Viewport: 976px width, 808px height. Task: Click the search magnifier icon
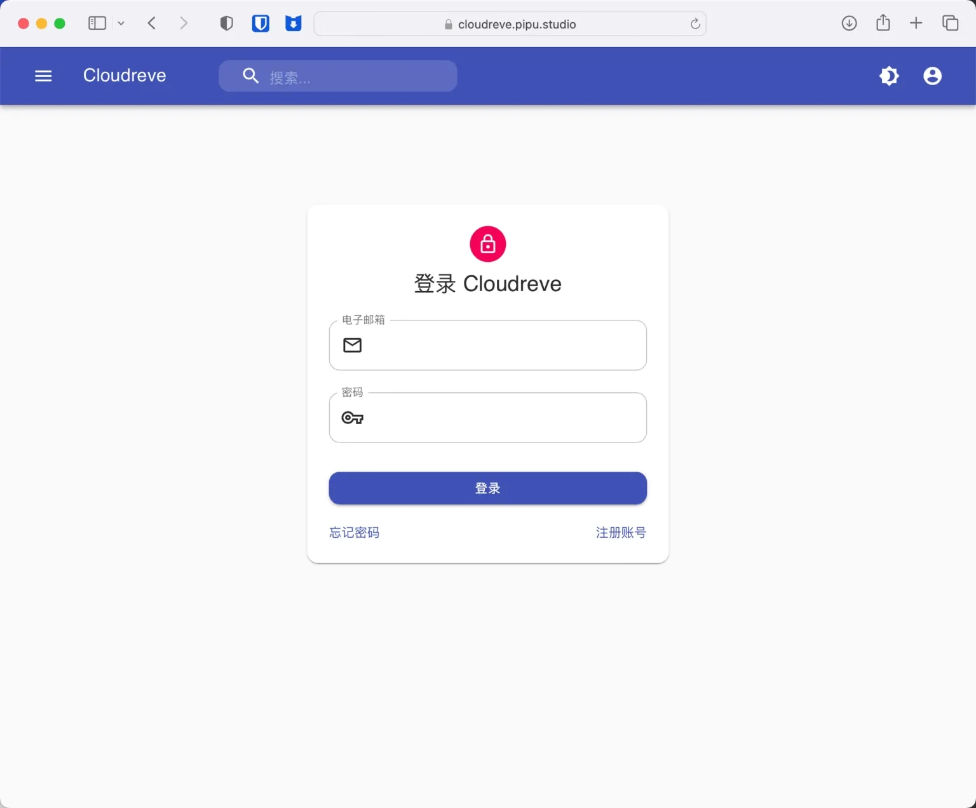251,76
